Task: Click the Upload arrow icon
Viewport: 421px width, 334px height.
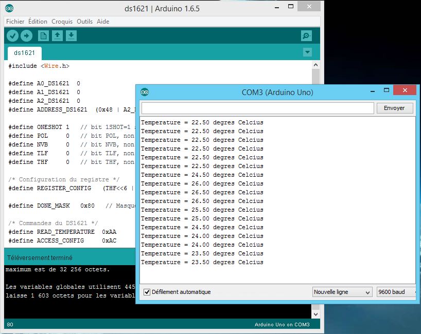Action: coord(26,36)
